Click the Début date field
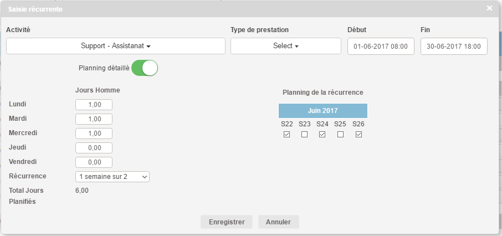Viewport: 502px width, 236px height. (x=381, y=47)
